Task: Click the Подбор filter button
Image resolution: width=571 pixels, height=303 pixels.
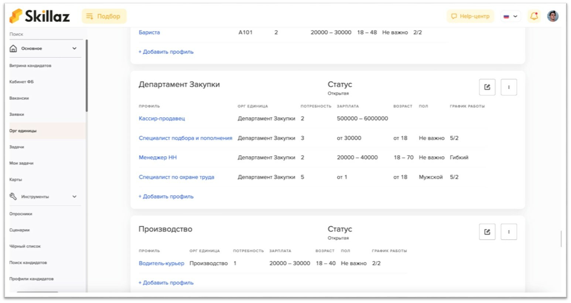Action: [103, 16]
